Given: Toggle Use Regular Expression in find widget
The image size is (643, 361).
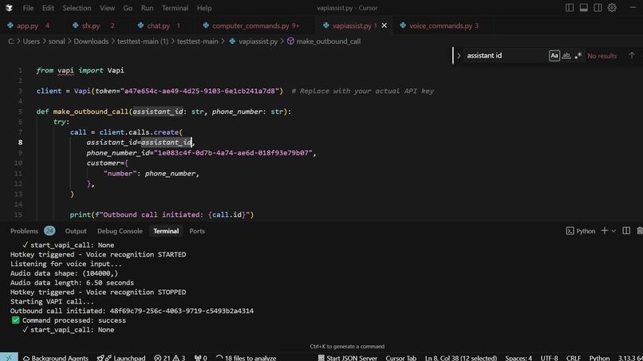Looking at the screenshot, I should (578, 55).
